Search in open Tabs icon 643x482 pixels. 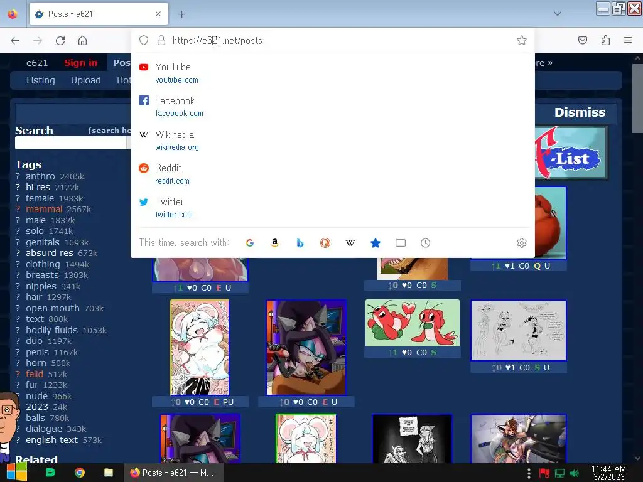[x=401, y=243]
